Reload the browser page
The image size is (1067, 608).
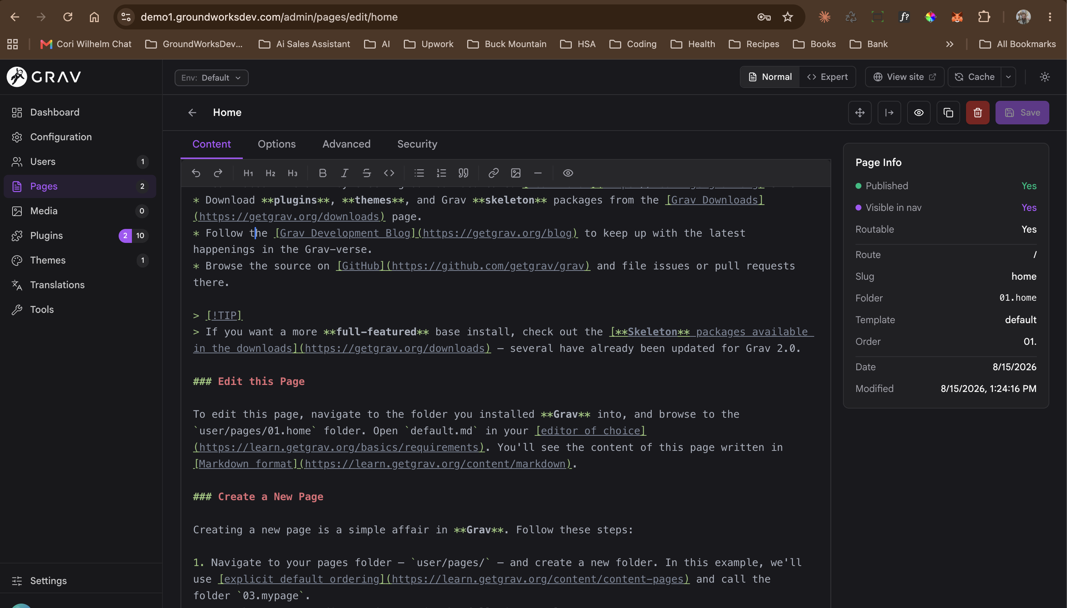tap(68, 17)
